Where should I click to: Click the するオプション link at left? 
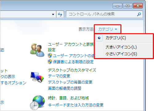[x=13, y=83]
